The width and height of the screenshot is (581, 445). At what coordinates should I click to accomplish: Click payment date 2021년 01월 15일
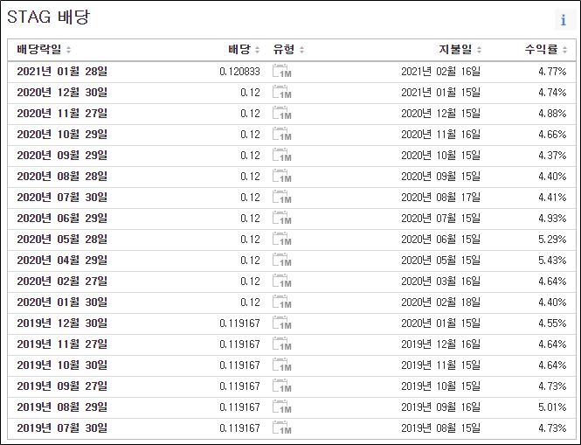pos(440,92)
